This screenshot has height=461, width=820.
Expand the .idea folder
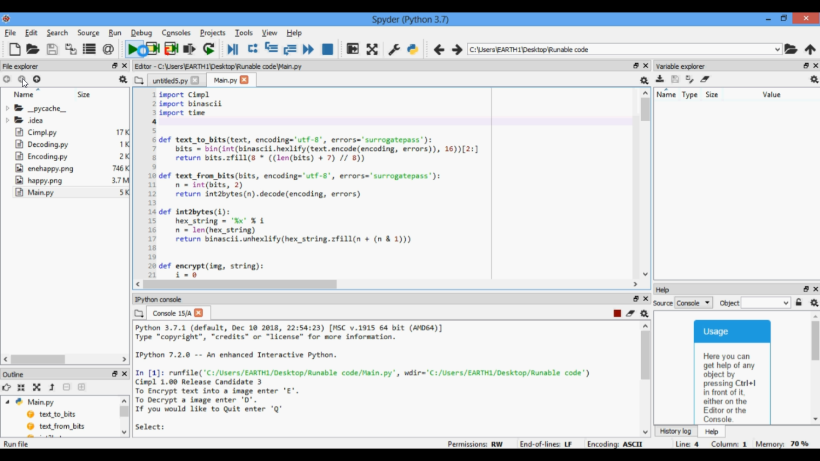(7, 121)
